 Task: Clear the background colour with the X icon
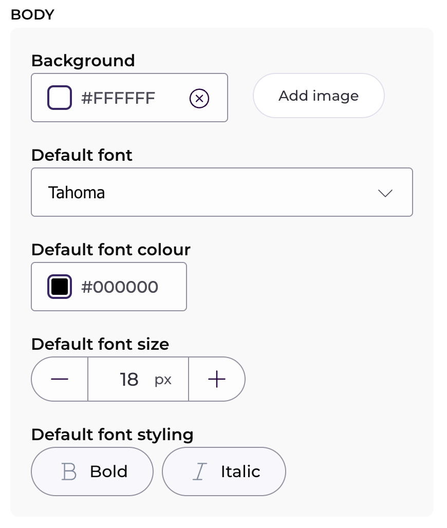[x=199, y=98]
